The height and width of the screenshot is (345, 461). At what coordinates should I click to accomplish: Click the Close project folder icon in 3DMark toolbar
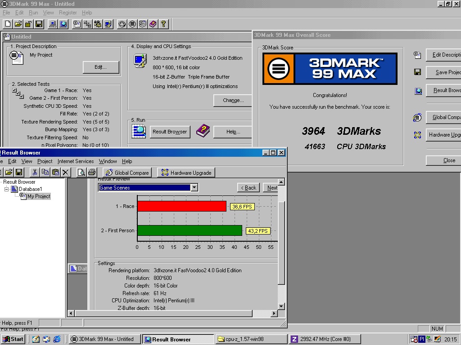pos(28,24)
